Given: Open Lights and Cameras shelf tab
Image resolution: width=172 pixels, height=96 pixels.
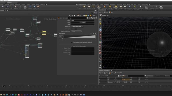Looking at the screenshot, I should tap(82, 5).
